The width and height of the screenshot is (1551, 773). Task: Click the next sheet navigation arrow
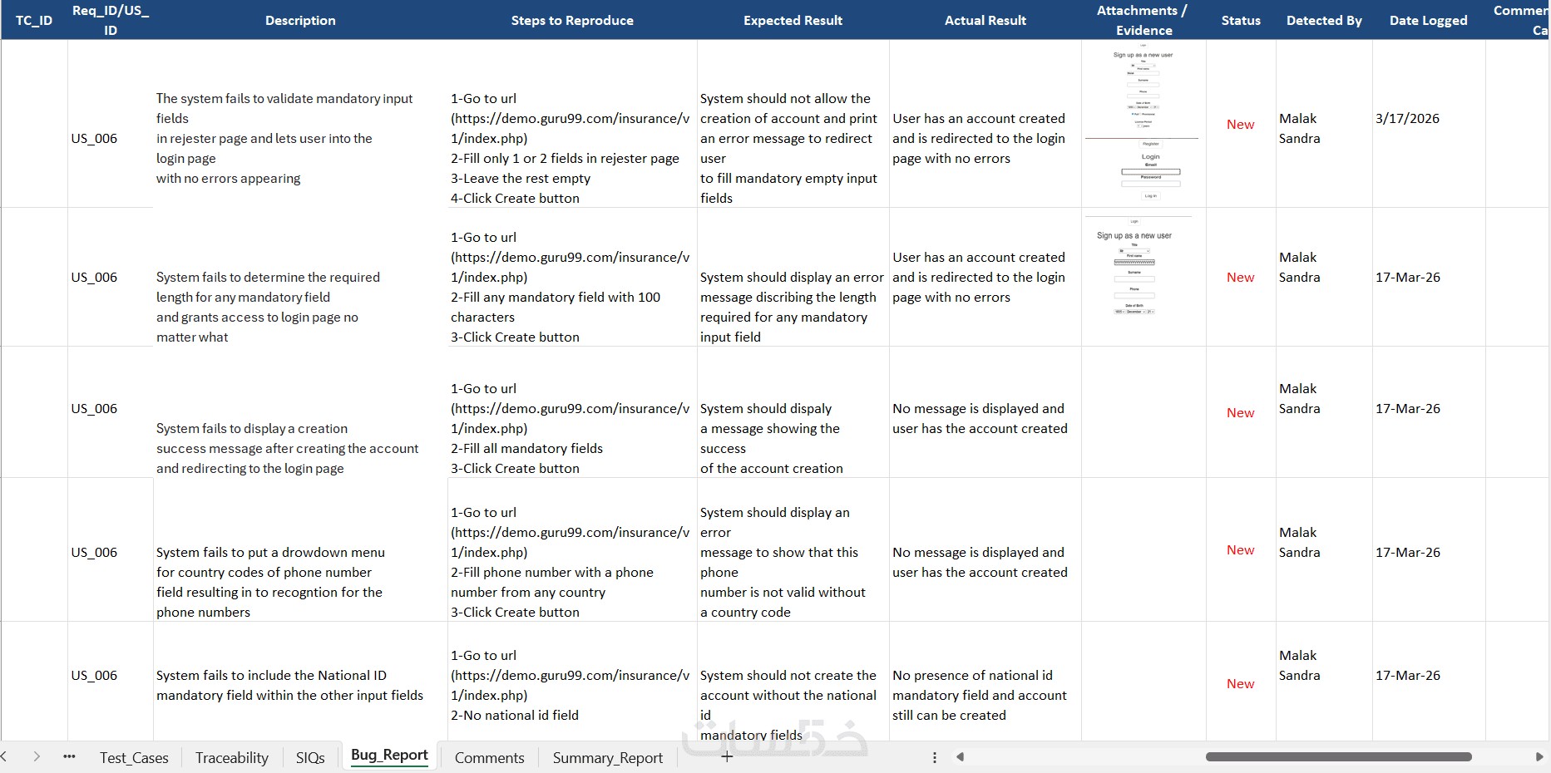coord(37,756)
